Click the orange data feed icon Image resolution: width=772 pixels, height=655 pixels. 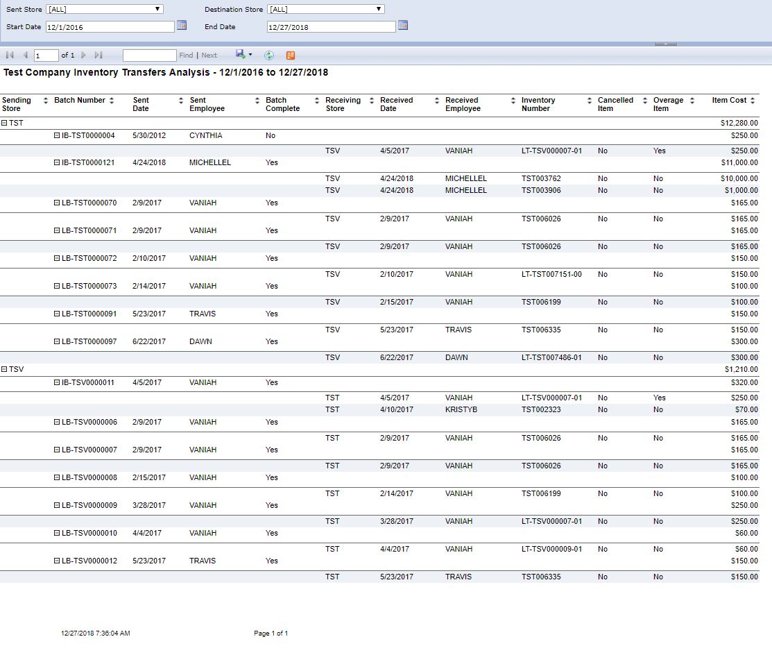pyautogui.click(x=291, y=55)
